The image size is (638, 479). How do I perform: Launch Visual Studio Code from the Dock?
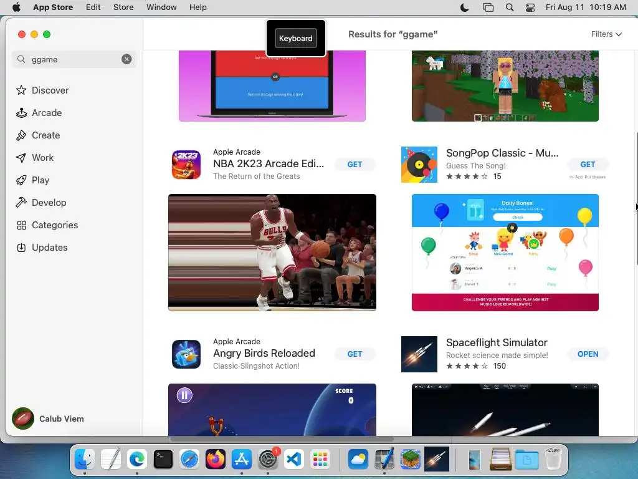coord(294,460)
